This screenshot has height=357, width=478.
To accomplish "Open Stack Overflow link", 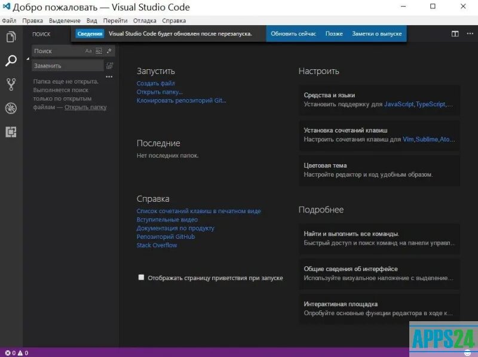I will point(157,245).
